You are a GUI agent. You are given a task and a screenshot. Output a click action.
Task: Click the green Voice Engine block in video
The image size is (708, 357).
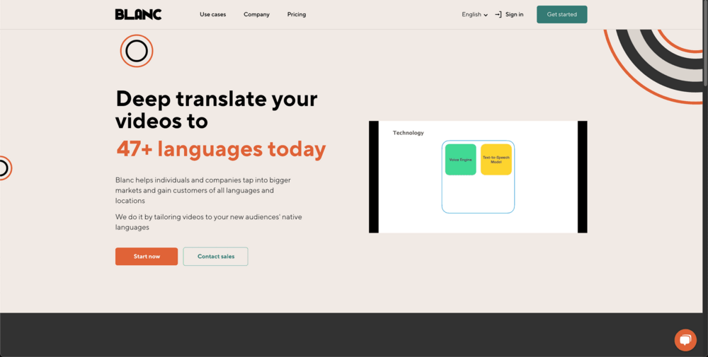(461, 160)
